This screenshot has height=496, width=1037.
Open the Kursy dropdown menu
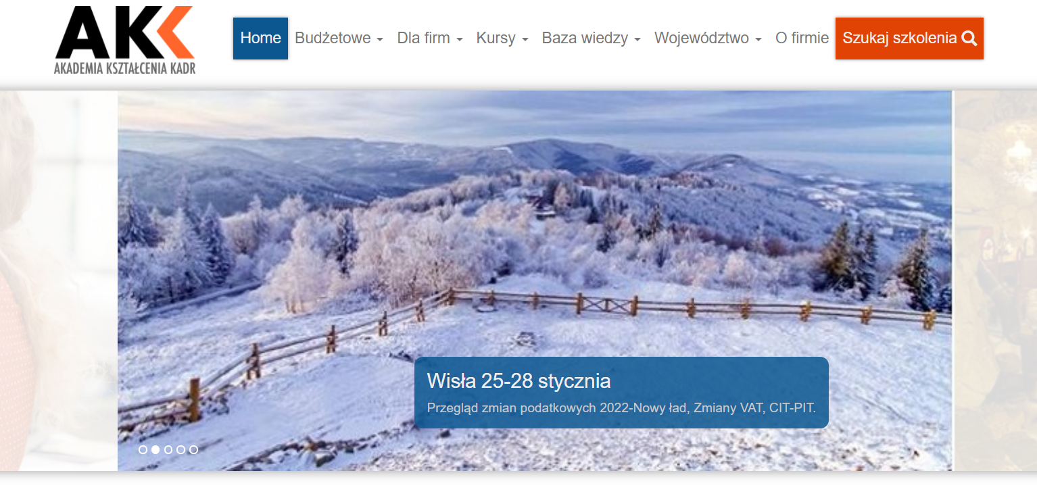click(x=502, y=39)
